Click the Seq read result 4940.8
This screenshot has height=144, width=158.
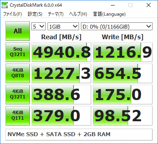[61, 52]
